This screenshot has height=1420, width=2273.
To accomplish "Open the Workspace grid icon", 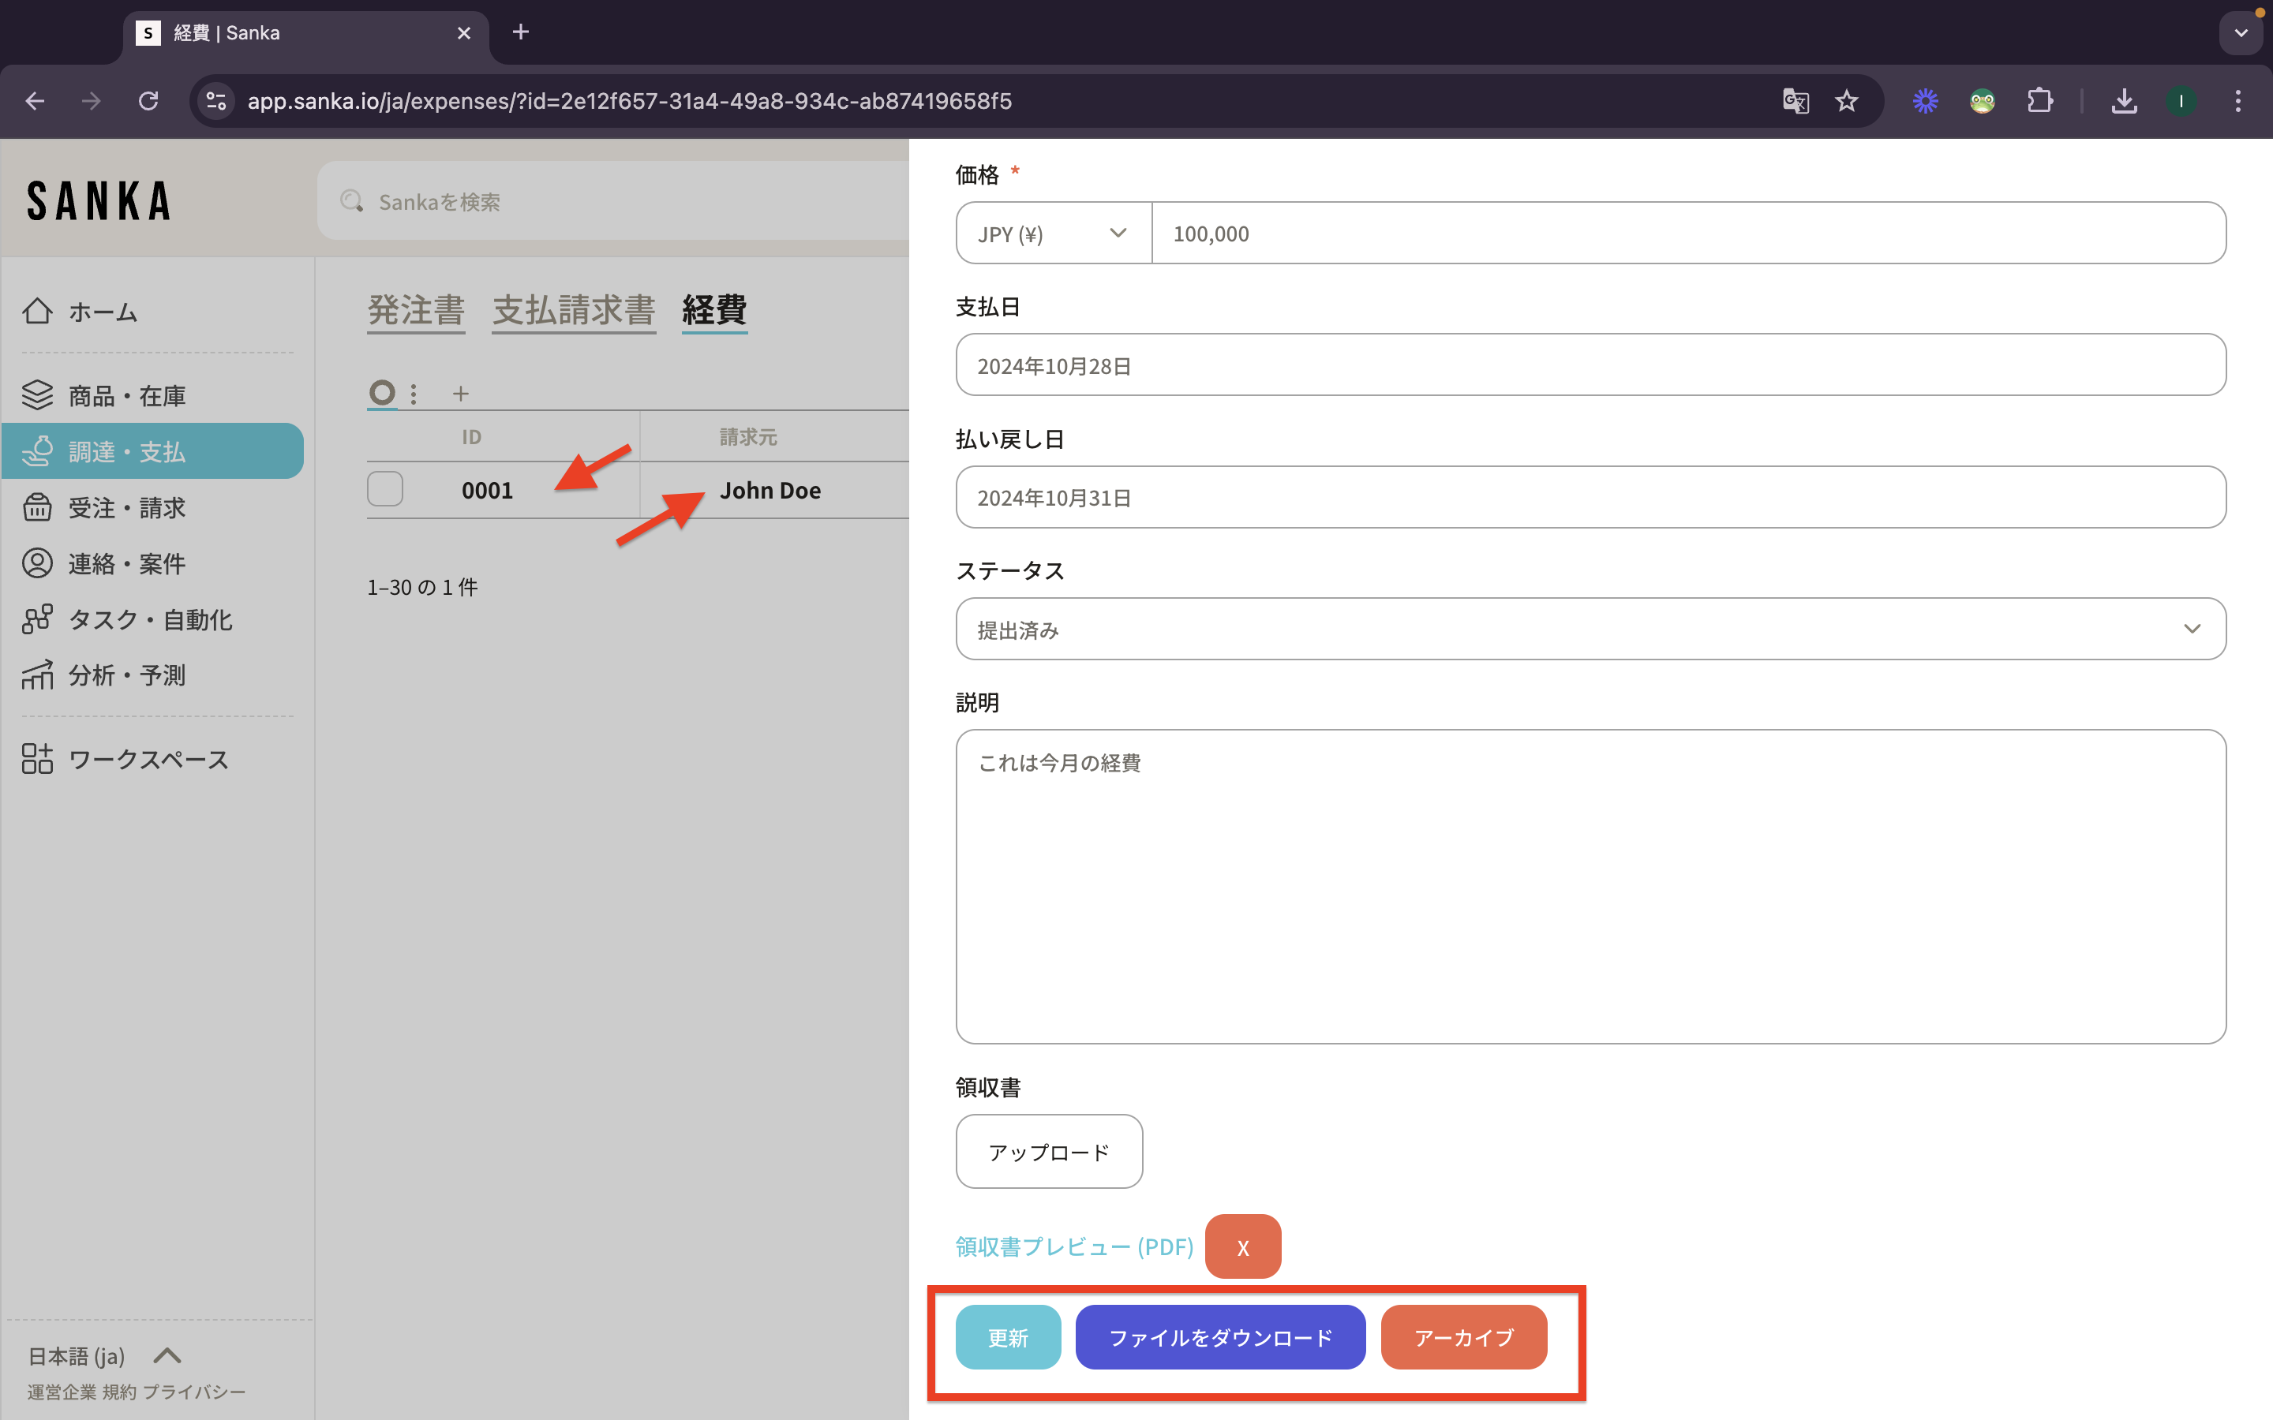I will coord(38,759).
